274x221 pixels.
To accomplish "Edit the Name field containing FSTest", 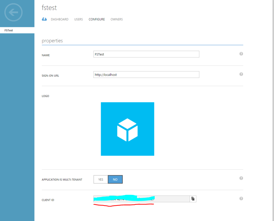I will point(146,54).
